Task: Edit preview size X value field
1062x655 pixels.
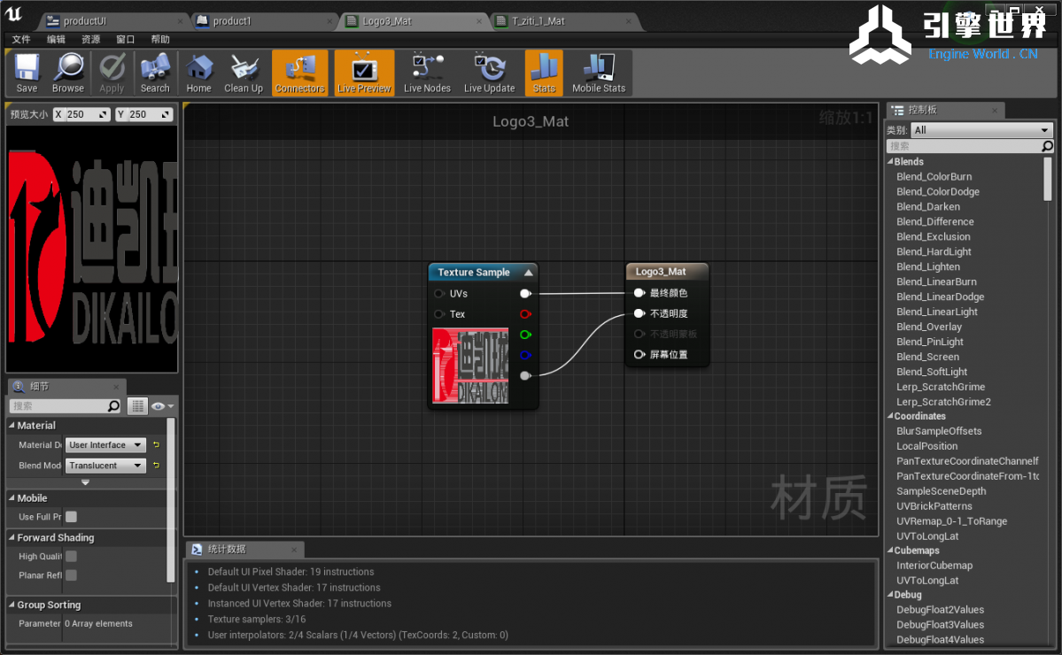Action: [81, 114]
